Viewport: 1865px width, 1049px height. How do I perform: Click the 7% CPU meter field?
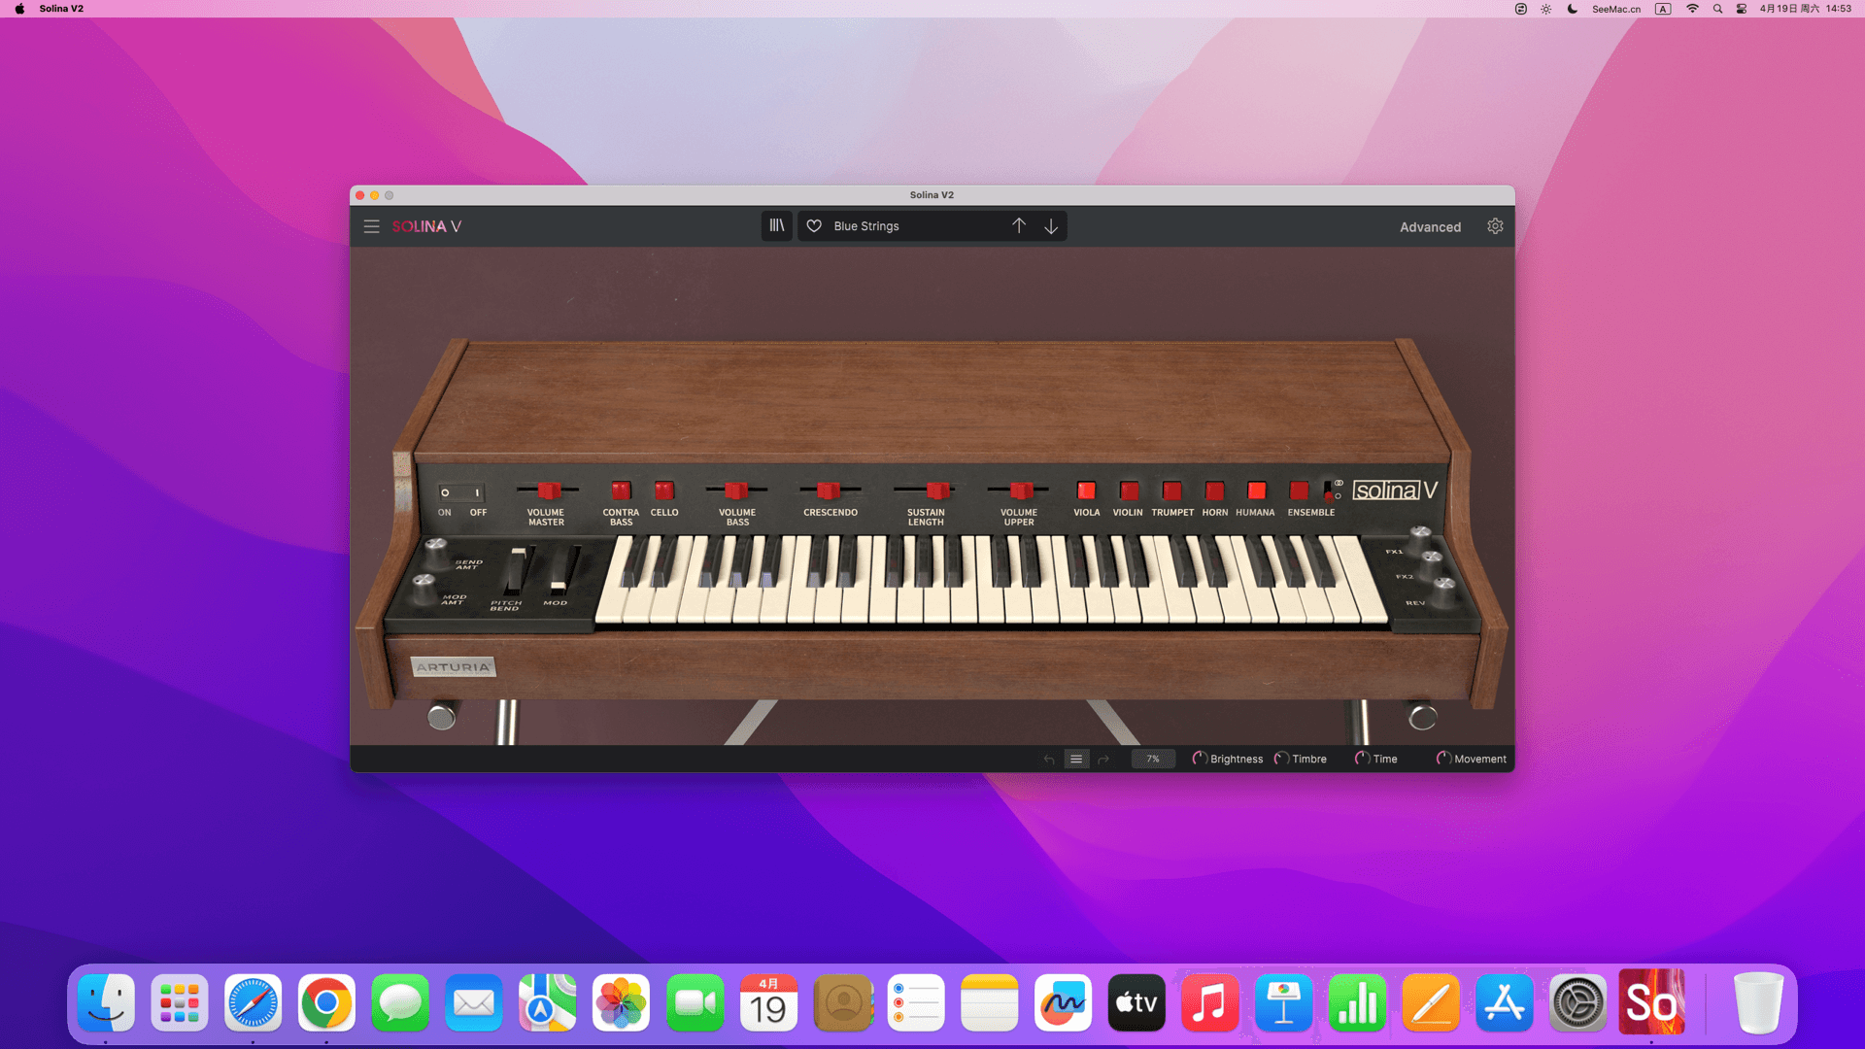pyautogui.click(x=1153, y=760)
